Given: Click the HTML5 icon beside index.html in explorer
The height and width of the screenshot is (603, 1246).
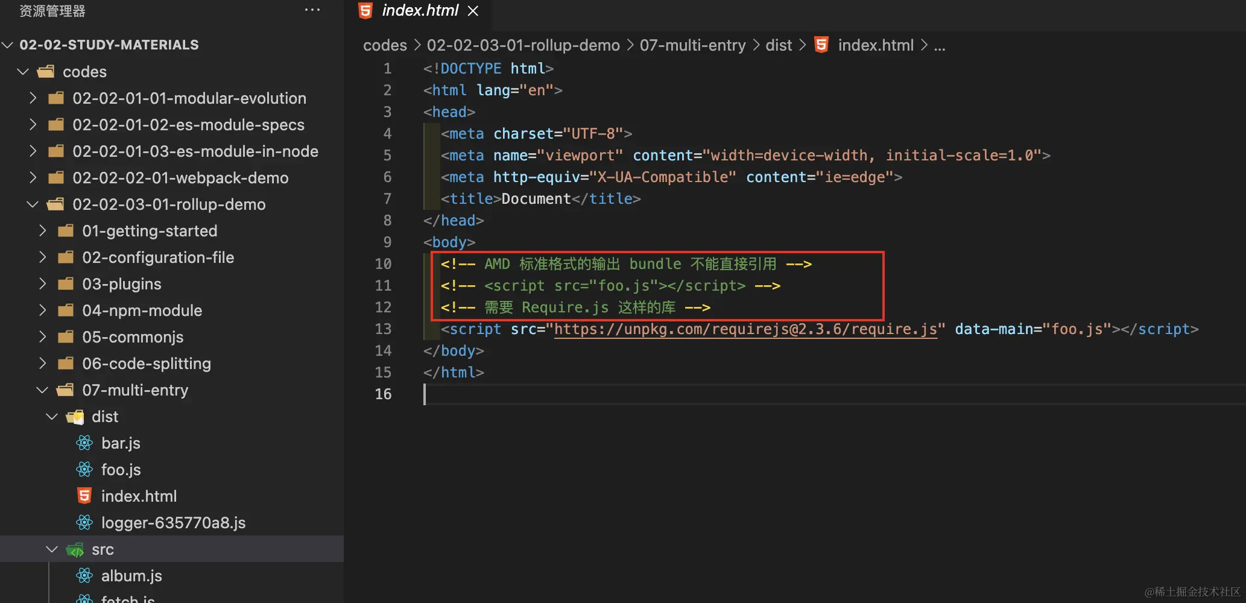Looking at the screenshot, I should pos(84,496).
